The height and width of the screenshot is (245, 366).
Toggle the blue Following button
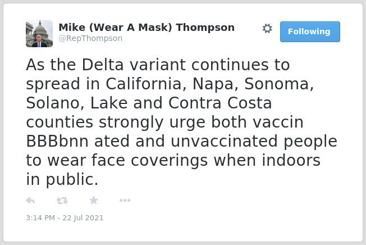pyautogui.click(x=310, y=32)
